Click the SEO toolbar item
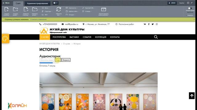The image size is (197, 110). [45, 15]
